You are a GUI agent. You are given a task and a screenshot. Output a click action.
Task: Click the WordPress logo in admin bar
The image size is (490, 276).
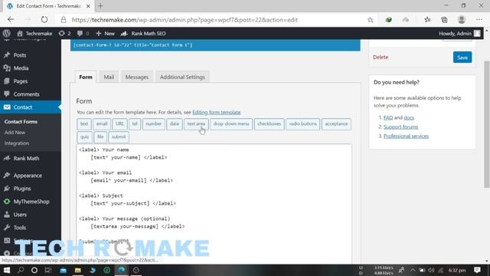(x=7, y=34)
